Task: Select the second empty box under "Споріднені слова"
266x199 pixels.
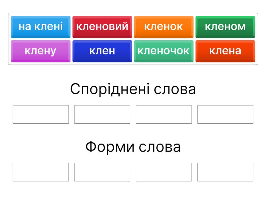Action: point(102,114)
